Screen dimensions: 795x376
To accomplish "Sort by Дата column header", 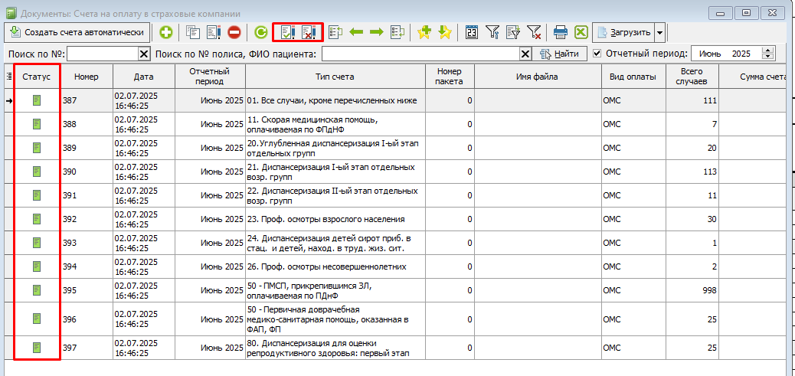I will tap(143, 77).
